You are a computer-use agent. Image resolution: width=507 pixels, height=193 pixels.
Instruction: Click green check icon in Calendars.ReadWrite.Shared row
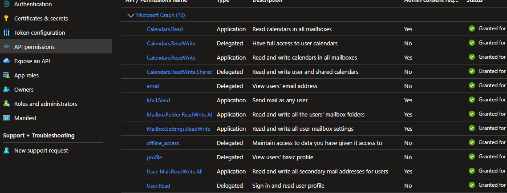click(x=472, y=71)
